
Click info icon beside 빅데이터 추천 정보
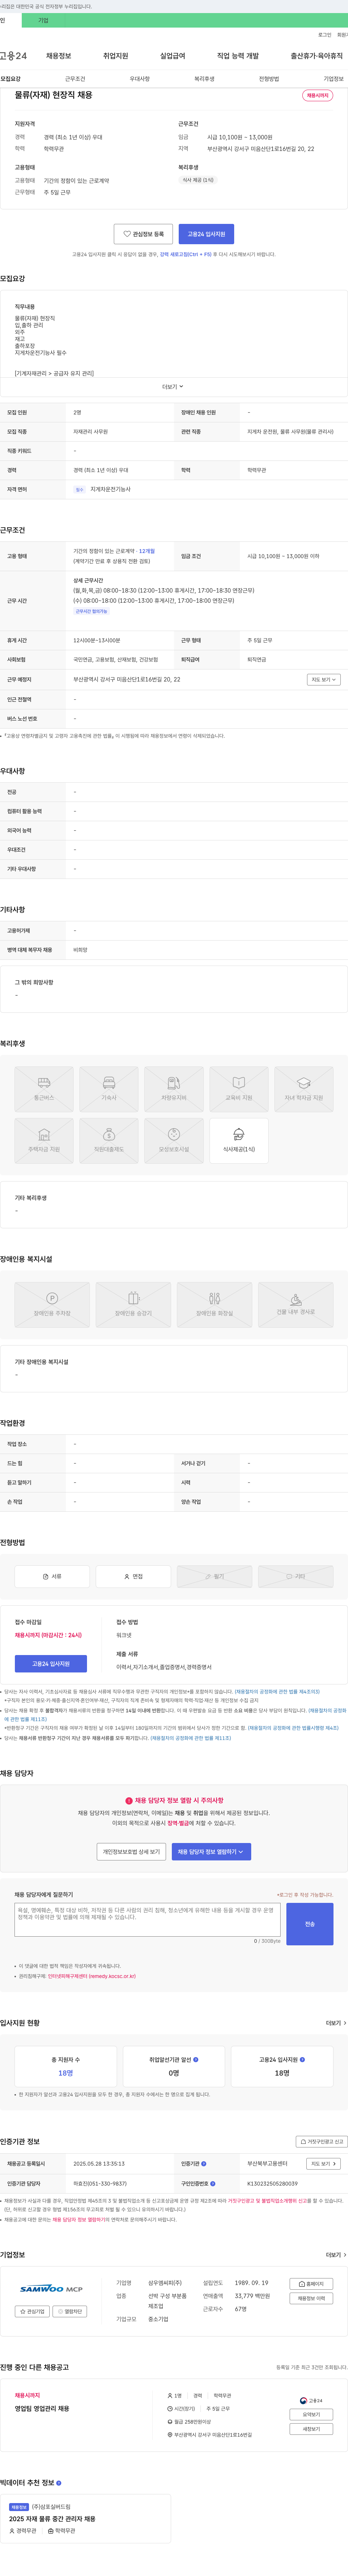click(59, 2483)
